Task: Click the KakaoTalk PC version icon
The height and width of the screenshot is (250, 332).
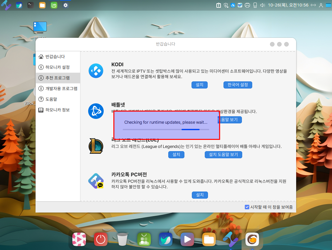Action: point(96,181)
